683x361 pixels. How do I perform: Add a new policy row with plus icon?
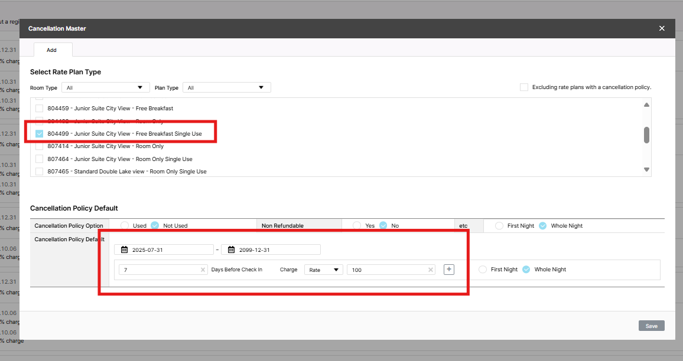coord(449,270)
